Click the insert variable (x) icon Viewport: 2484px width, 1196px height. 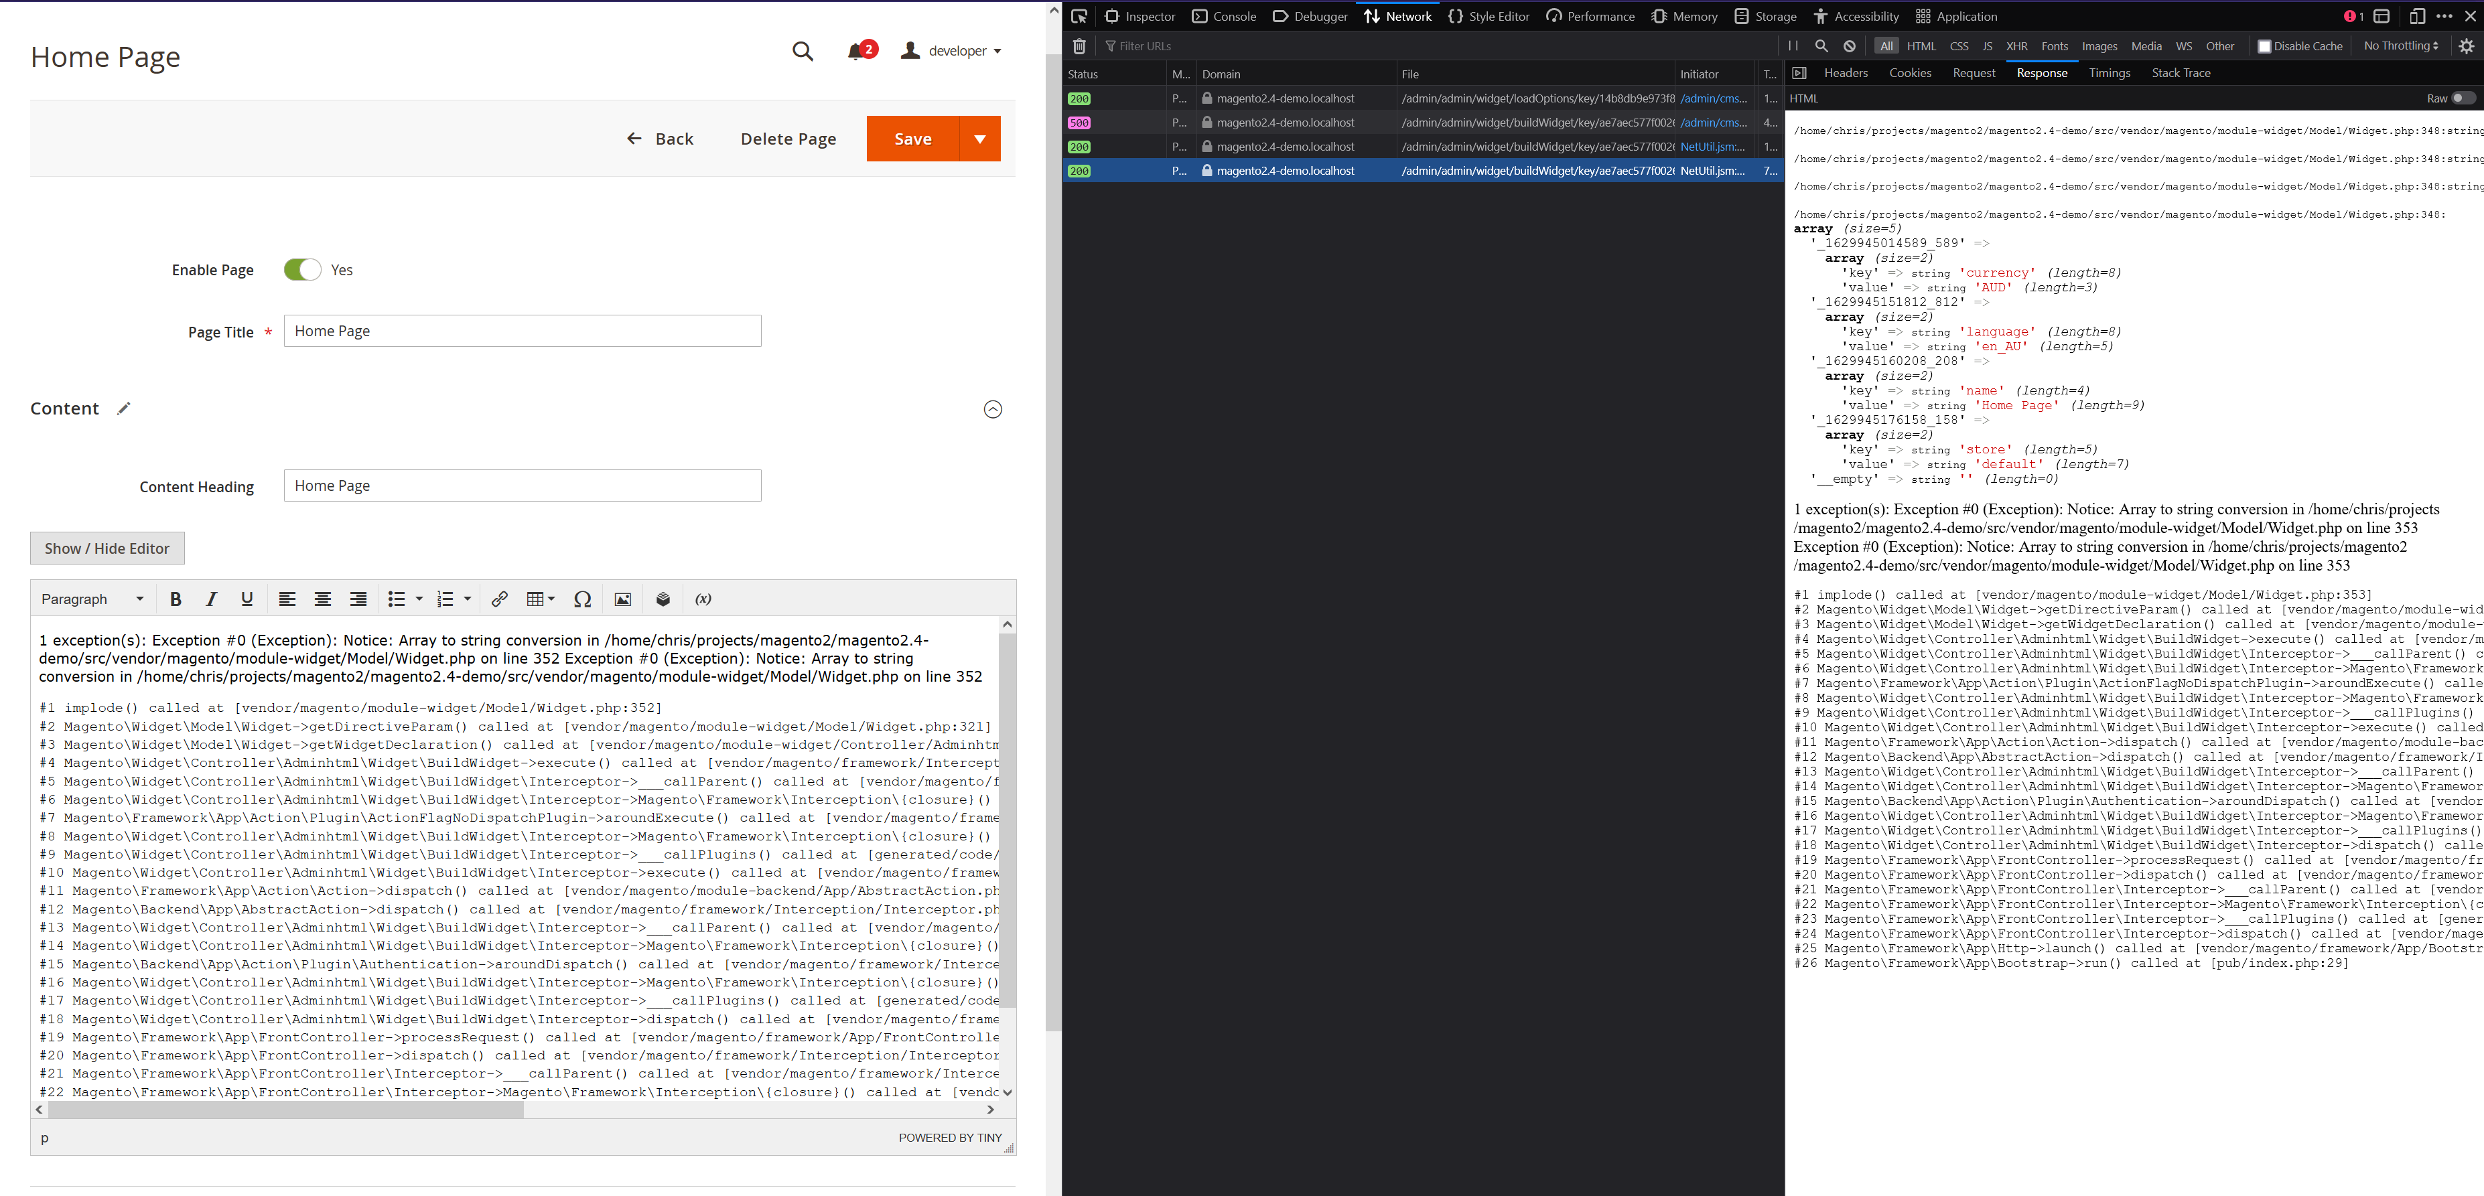point(703,599)
